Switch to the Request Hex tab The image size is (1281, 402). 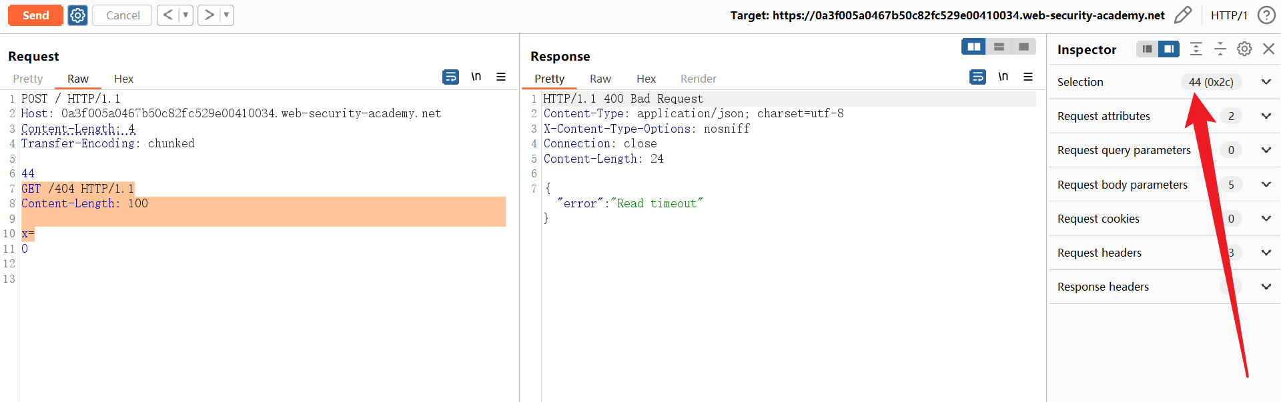pyautogui.click(x=123, y=79)
